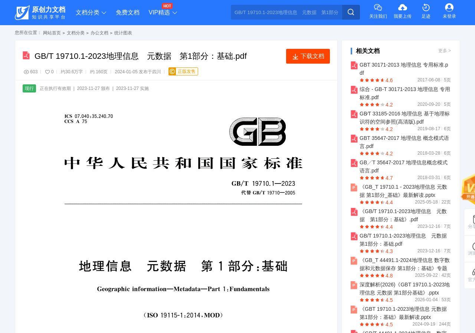Click the 原创力文档 site logo
Image resolution: width=475 pixels, height=333 pixels.
40,13
